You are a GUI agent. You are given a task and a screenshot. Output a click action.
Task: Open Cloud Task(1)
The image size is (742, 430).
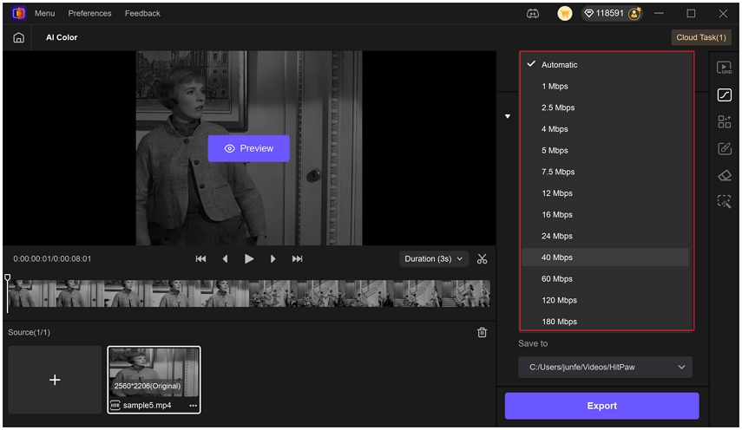[701, 37]
